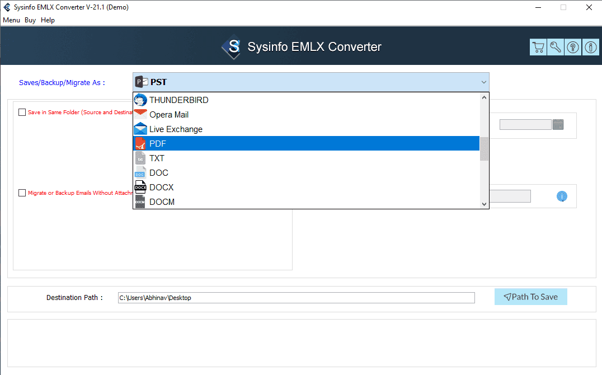Click the Sysinfo S logo in banner
Viewport: 602px width, 375px height.
(232, 47)
